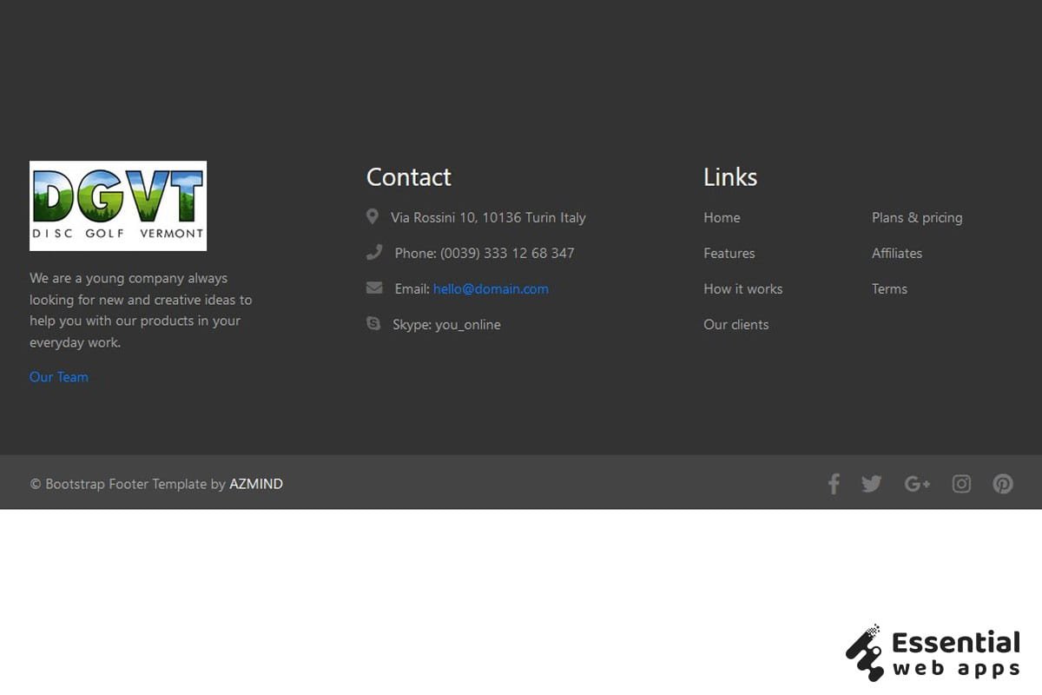Click the address text Via Rossini 10

pos(488,218)
